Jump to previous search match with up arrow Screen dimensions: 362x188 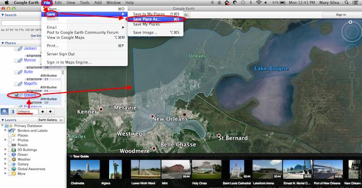click(x=43, y=112)
